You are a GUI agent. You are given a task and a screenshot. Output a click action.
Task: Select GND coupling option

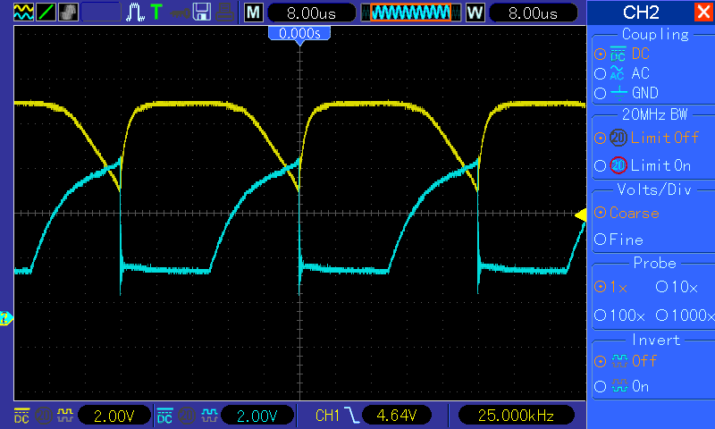[600, 94]
